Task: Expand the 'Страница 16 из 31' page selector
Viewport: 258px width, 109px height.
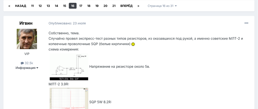Action: coord(162,6)
